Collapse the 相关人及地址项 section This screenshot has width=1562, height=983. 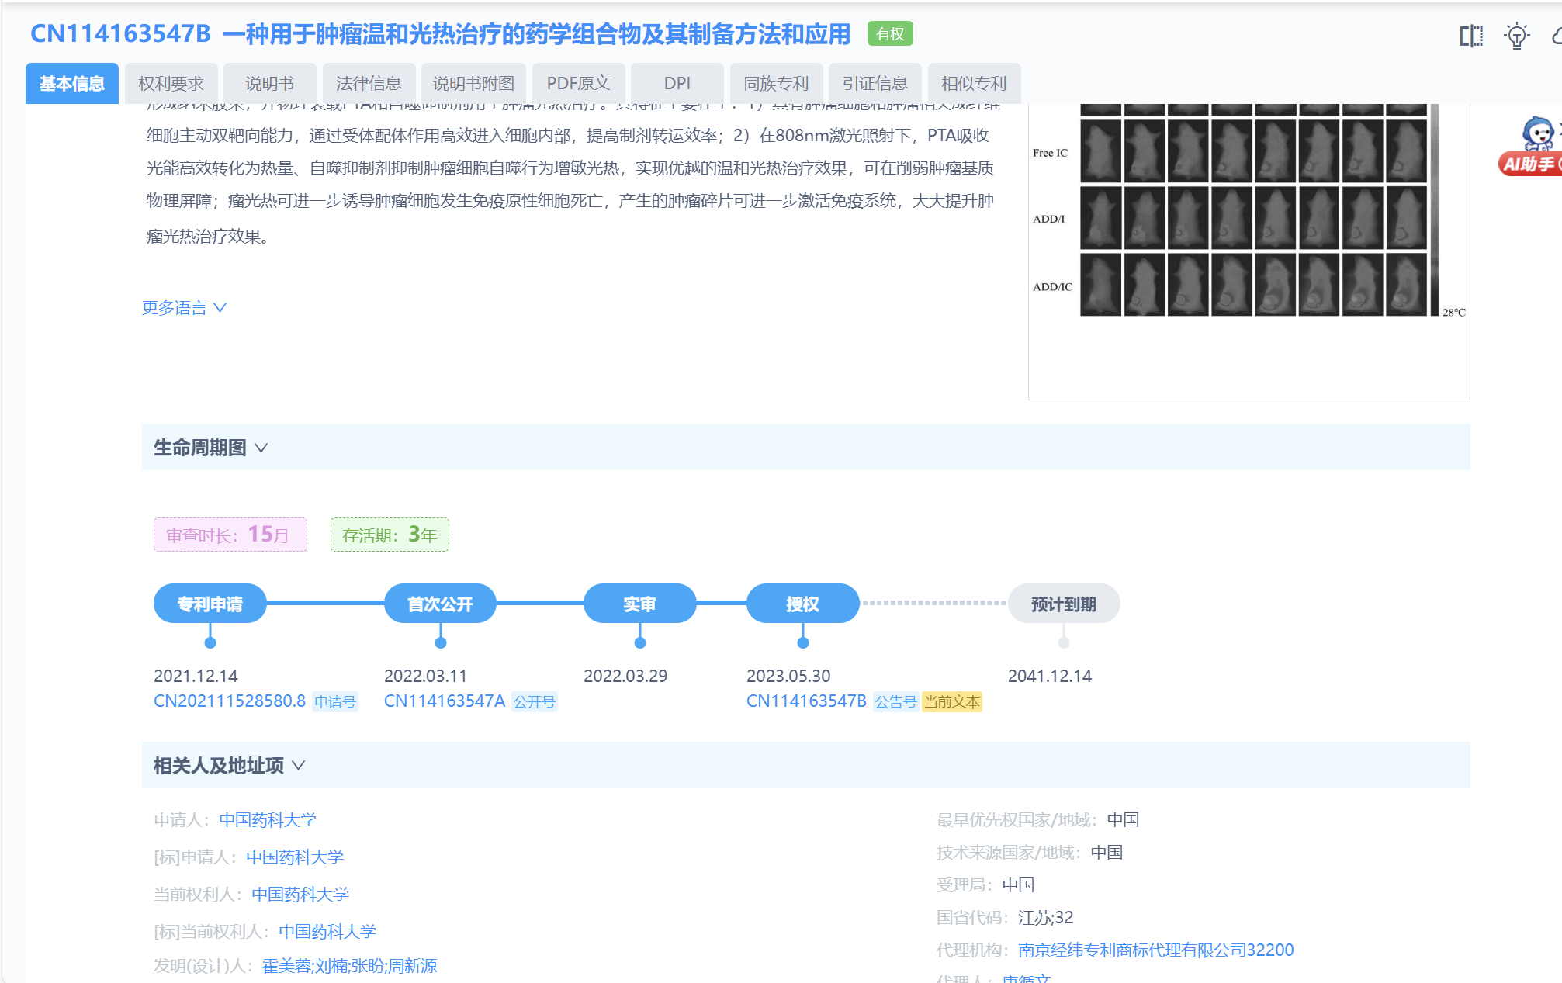[229, 766]
